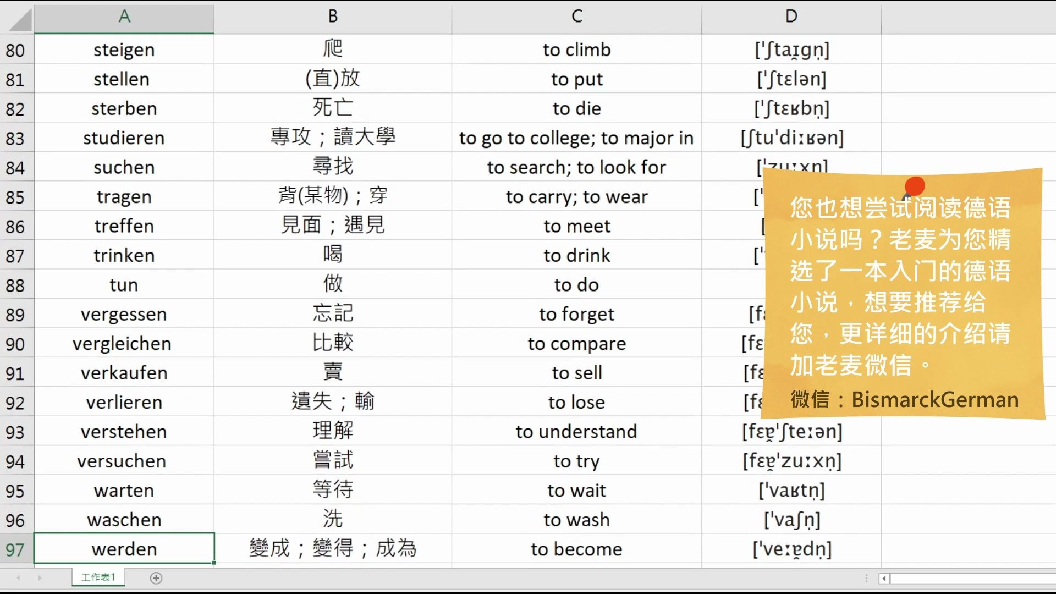Select row 83 header

(x=16, y=137)
